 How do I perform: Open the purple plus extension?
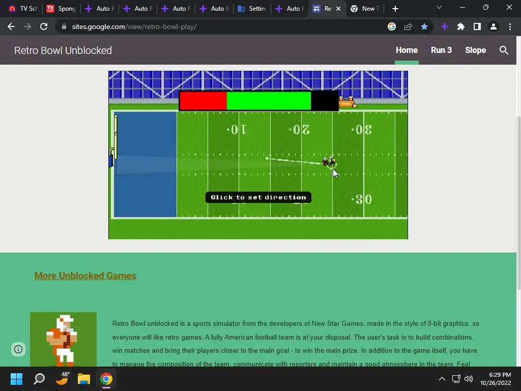pyautogui.click(x=445, y=26)
